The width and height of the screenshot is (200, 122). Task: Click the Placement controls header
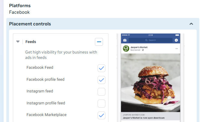(30, 24)
